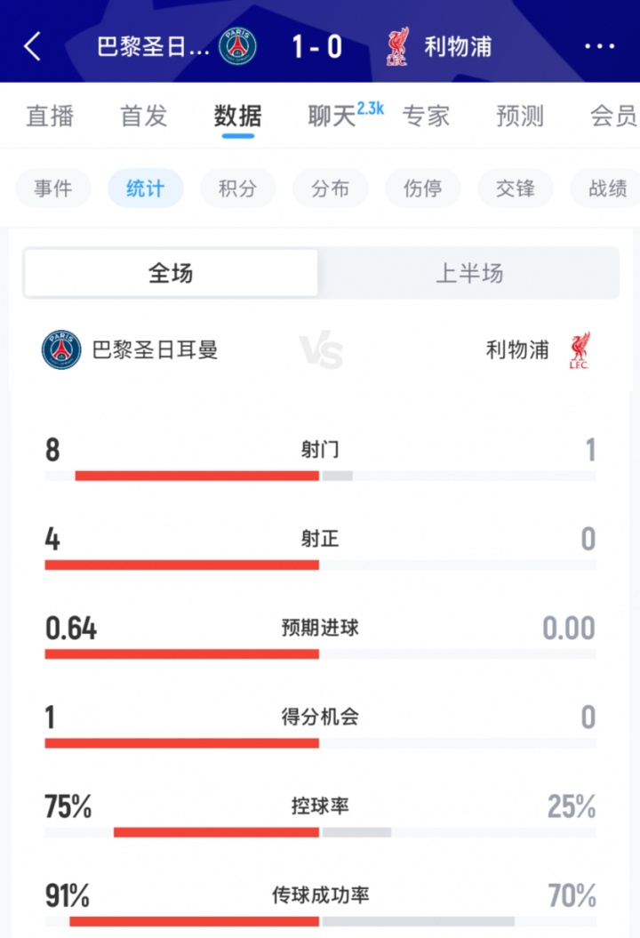The width and height of the screenshot is (640, 938).
Task: Tap the 1 - 0 match score
Action: coord(317,46)
